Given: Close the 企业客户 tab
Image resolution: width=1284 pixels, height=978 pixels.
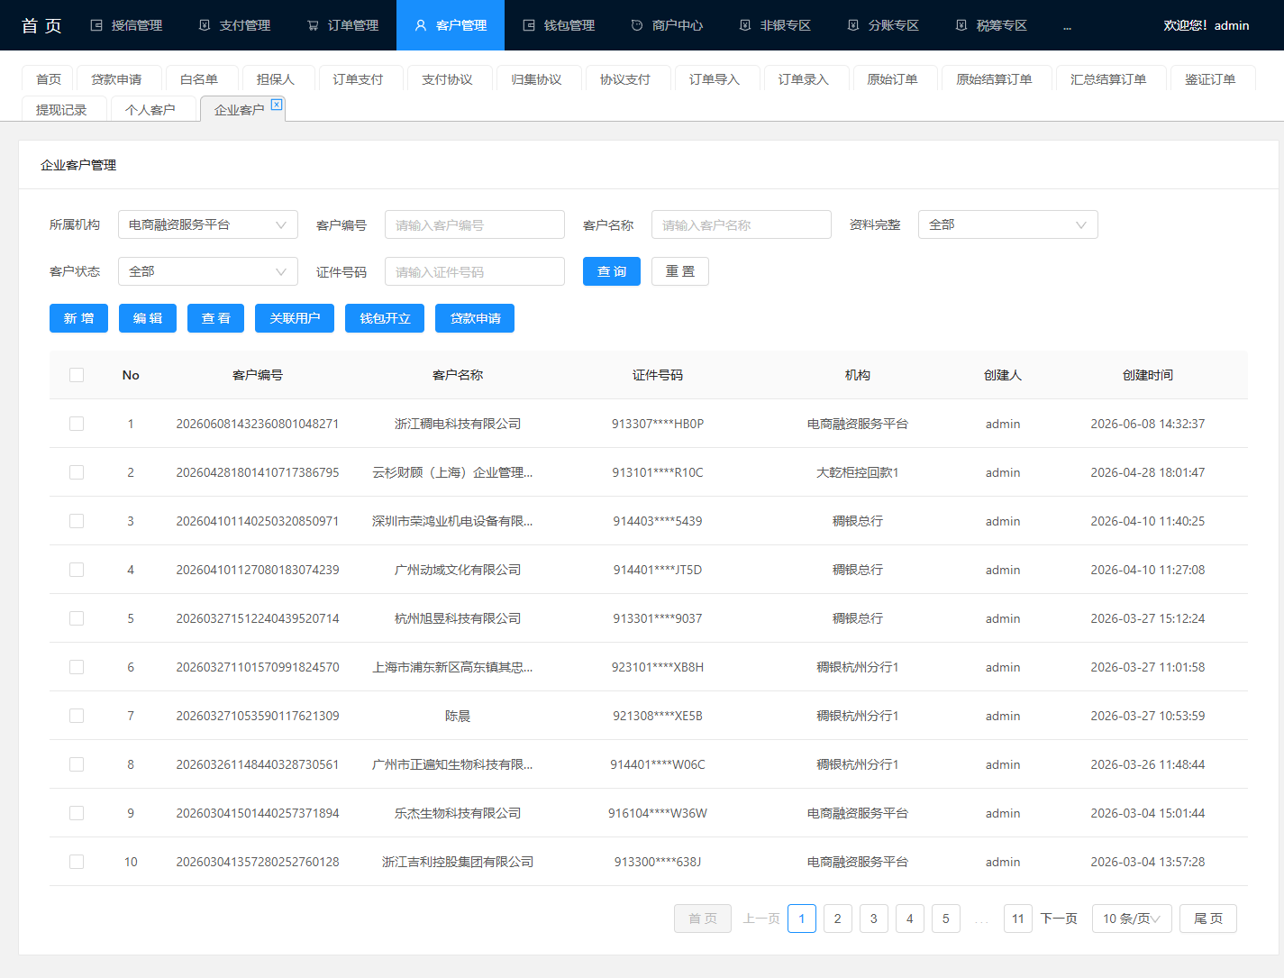Looking at the screenshot, I should click(277, 105).
